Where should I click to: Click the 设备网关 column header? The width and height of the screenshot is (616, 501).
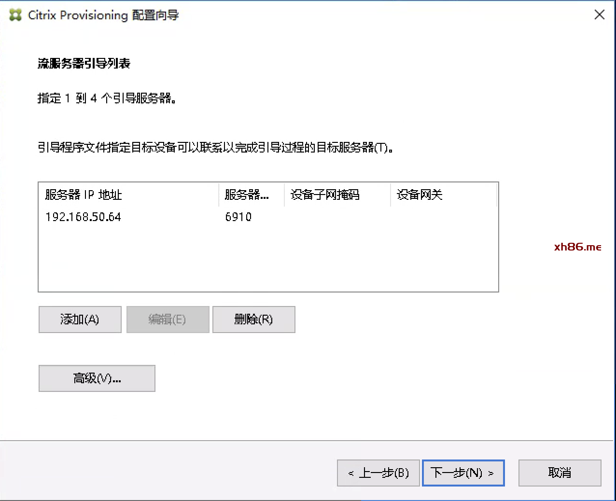tap(443, 195)
